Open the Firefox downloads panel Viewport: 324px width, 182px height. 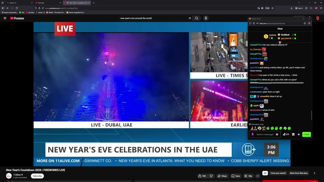pyautogui.click(x=292, y=8)
